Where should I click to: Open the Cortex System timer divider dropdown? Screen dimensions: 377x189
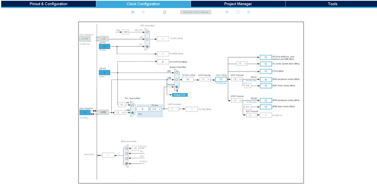click(x=242, y=64)
